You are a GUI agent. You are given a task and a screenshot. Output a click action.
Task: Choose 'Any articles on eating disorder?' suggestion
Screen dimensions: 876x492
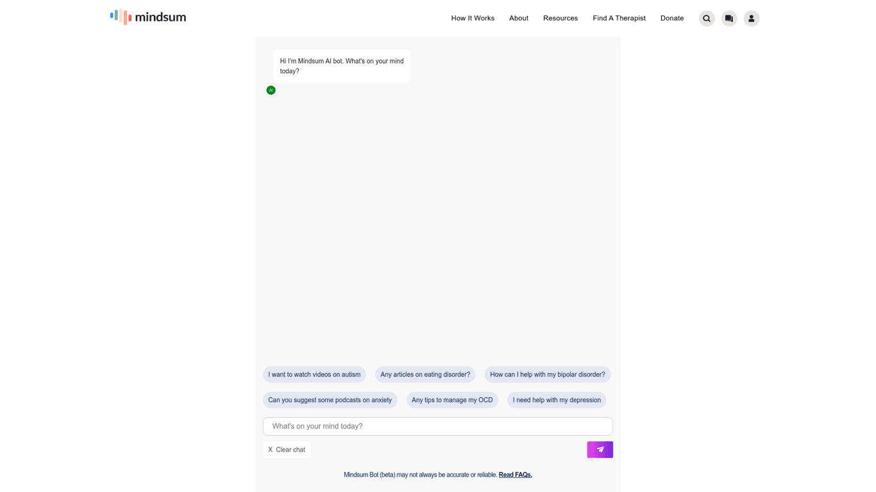(425, 375)
